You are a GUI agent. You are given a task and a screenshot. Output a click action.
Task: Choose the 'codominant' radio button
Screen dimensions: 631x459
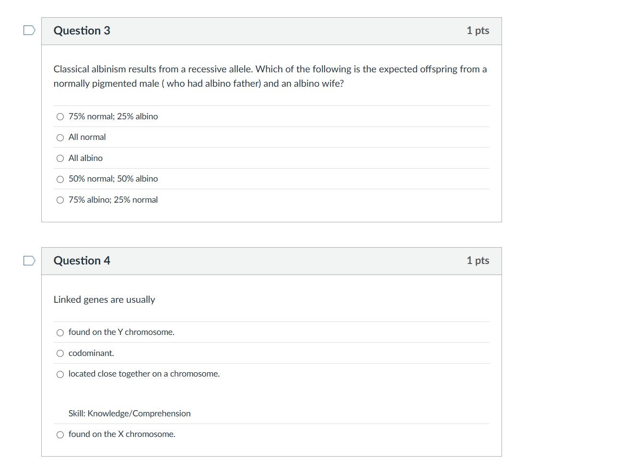(60, 354)
